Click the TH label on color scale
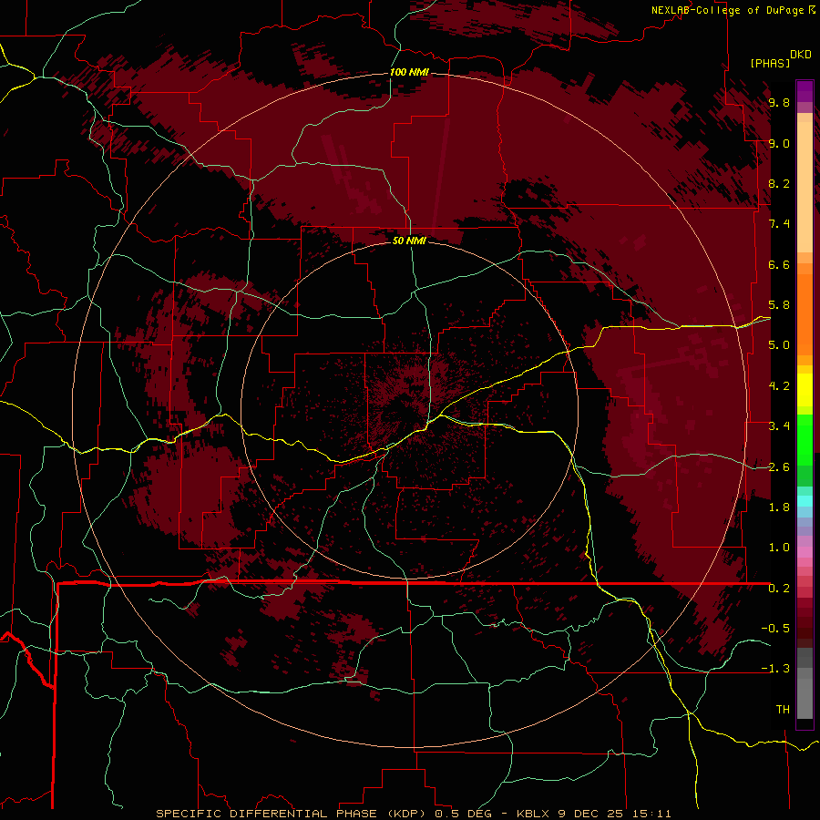This screenshot has width=820, height=820. [783, 710]
